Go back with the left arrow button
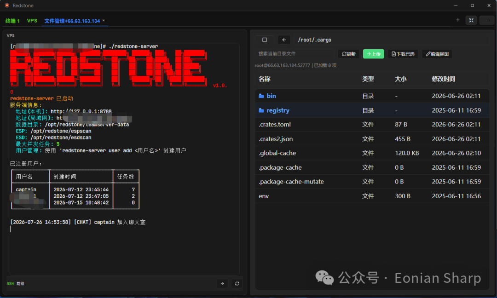The height and width of the screenshot is (298, 497). pyautogui.click(x=284, y=40)
